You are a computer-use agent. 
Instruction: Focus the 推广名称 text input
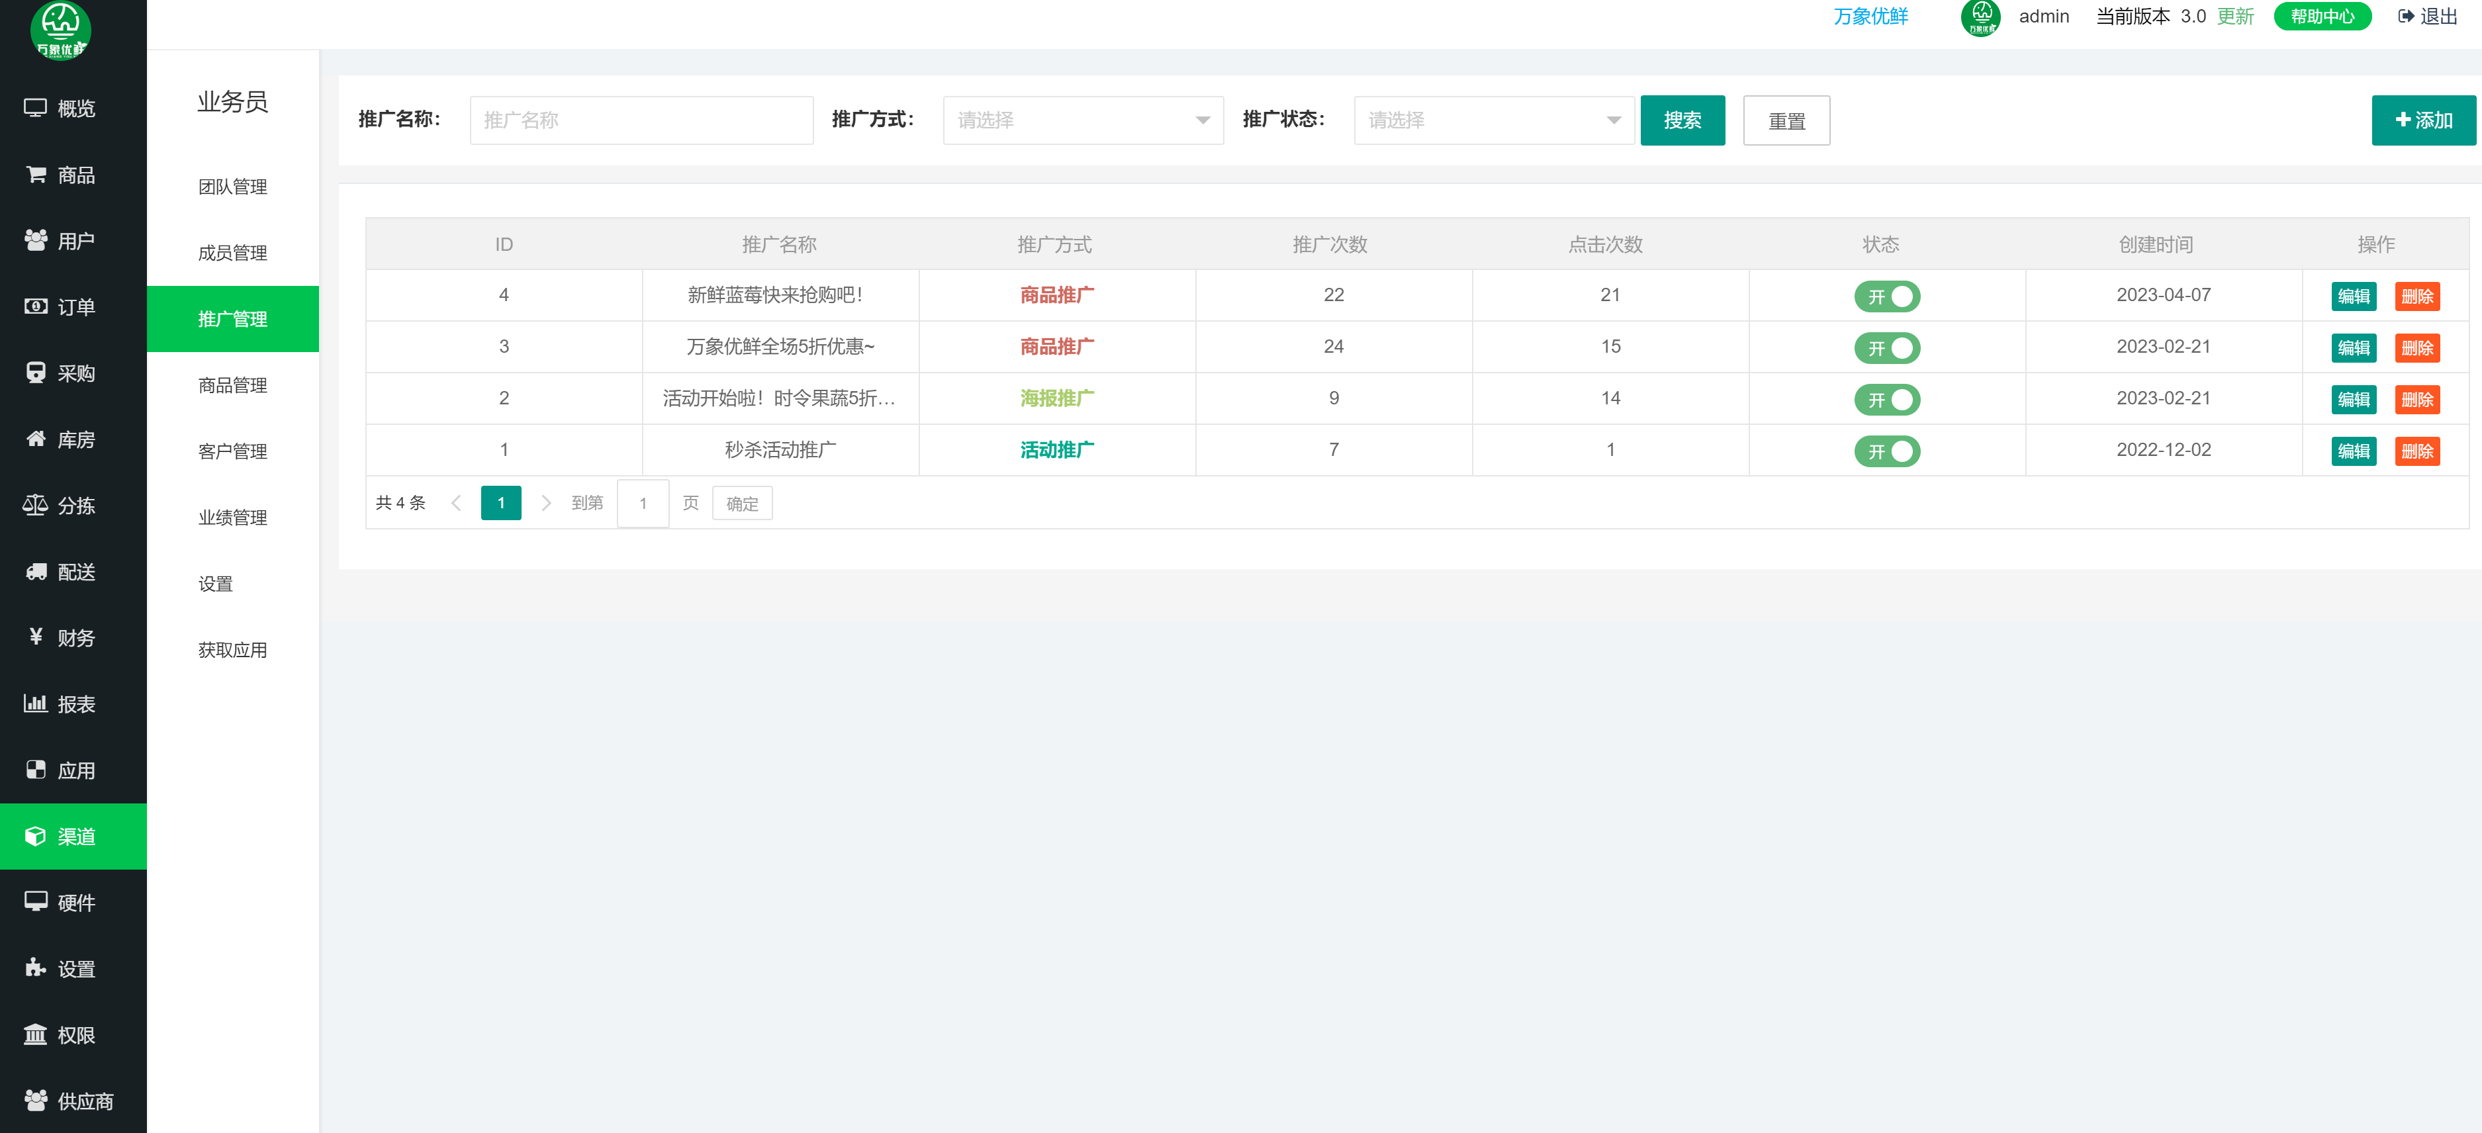[x=641, y=120]
